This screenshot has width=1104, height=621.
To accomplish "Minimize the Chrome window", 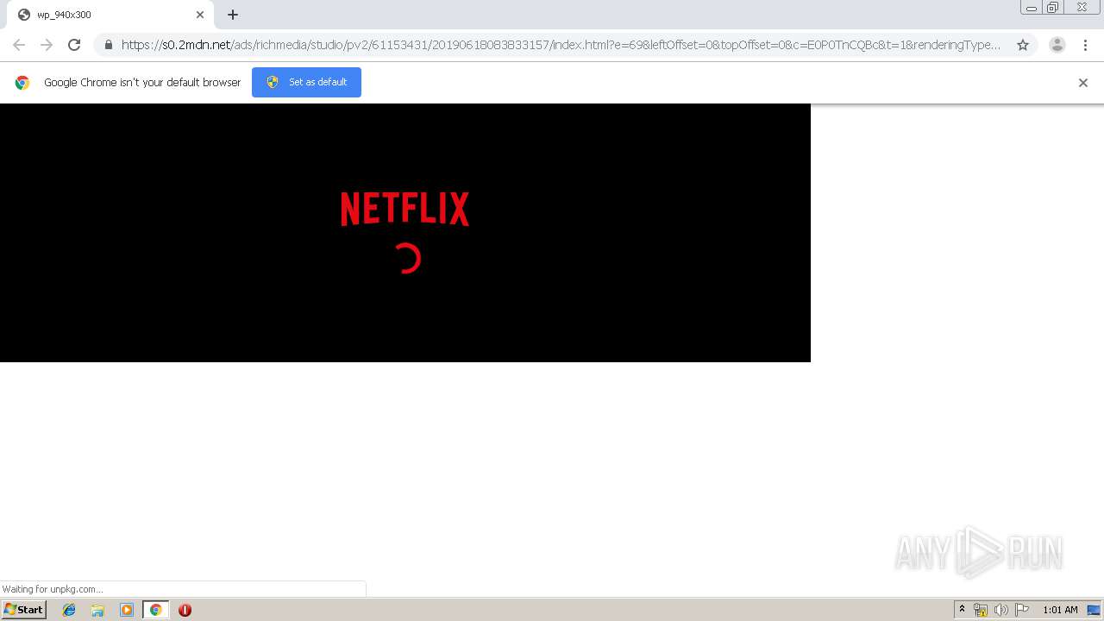I will 1031,8.
